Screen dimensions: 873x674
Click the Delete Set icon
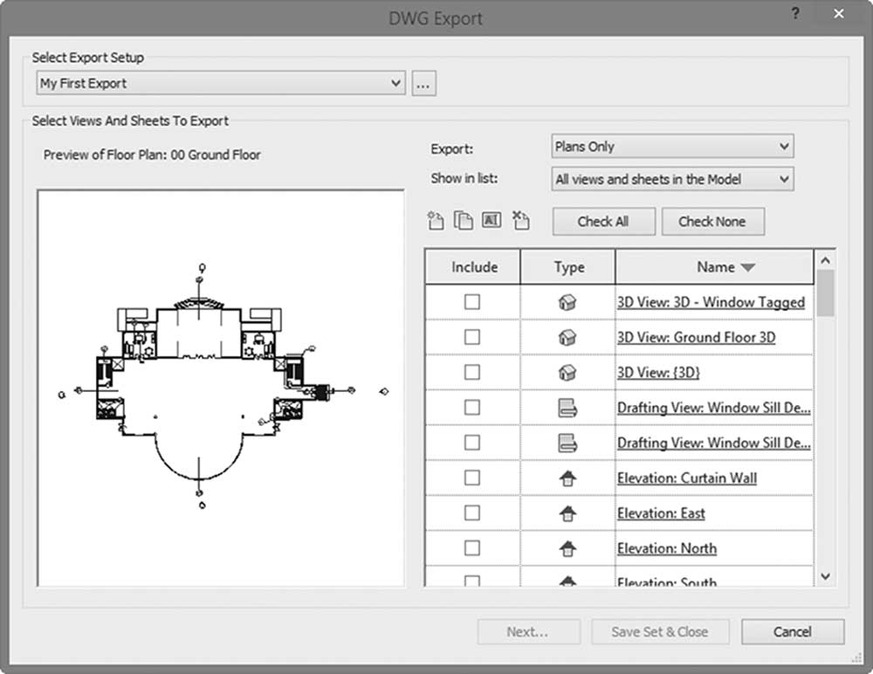(520, 221)
